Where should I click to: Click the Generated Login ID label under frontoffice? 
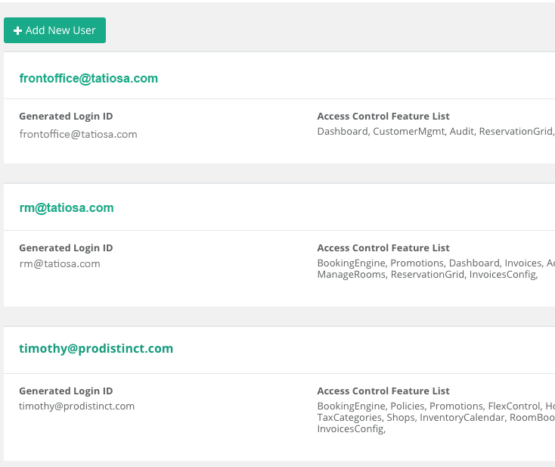tap(66, 117)
